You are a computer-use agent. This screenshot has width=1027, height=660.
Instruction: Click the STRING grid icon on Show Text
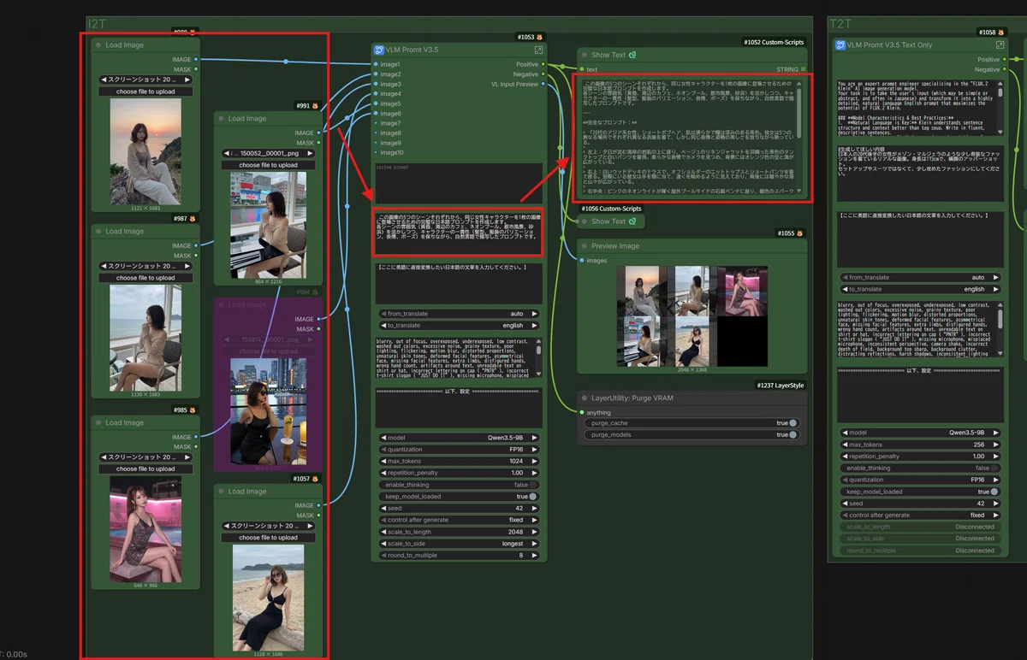803,69
